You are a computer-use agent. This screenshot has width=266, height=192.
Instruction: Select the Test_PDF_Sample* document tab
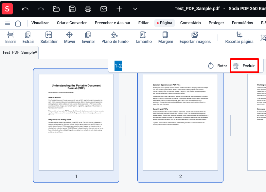pyautogui.click(x=20, y=52)
